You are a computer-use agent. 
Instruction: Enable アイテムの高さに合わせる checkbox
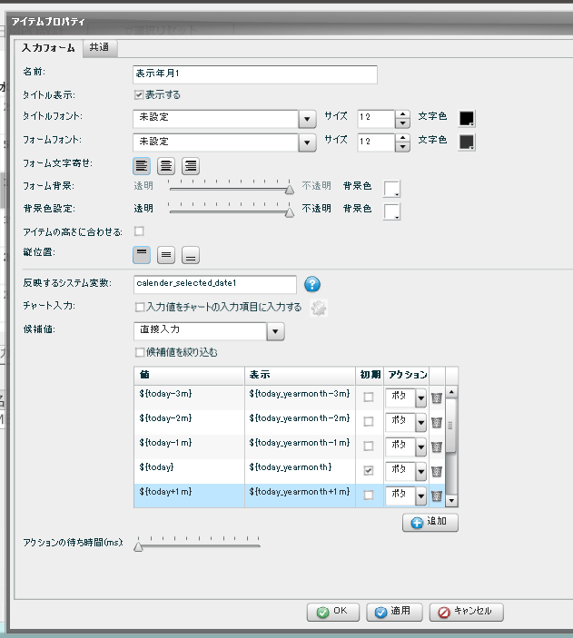pos(139,231)
